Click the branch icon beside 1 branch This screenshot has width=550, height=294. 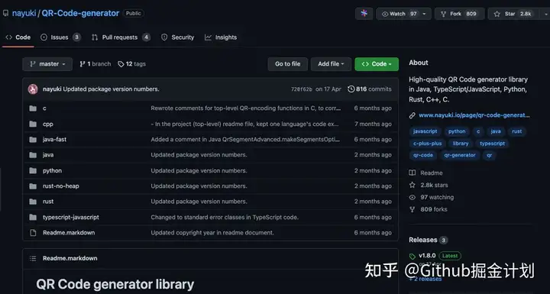[82, 64]
